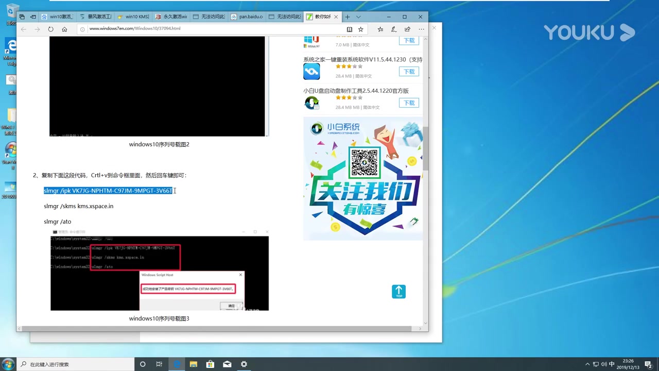The width and height of the screenshot is (659, 371).
Task: Open Settings gear on the taskbar
Action: [x=244, y=364]
